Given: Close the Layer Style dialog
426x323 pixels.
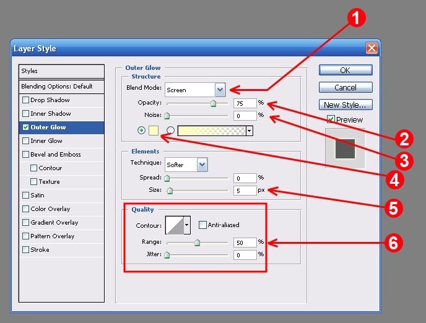Looking at the screenshot, I should pos(372,48).
